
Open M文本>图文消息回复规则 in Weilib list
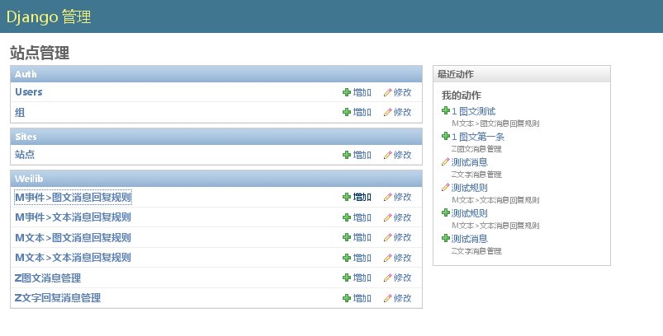pyautogui.click(x=73, y=237)
